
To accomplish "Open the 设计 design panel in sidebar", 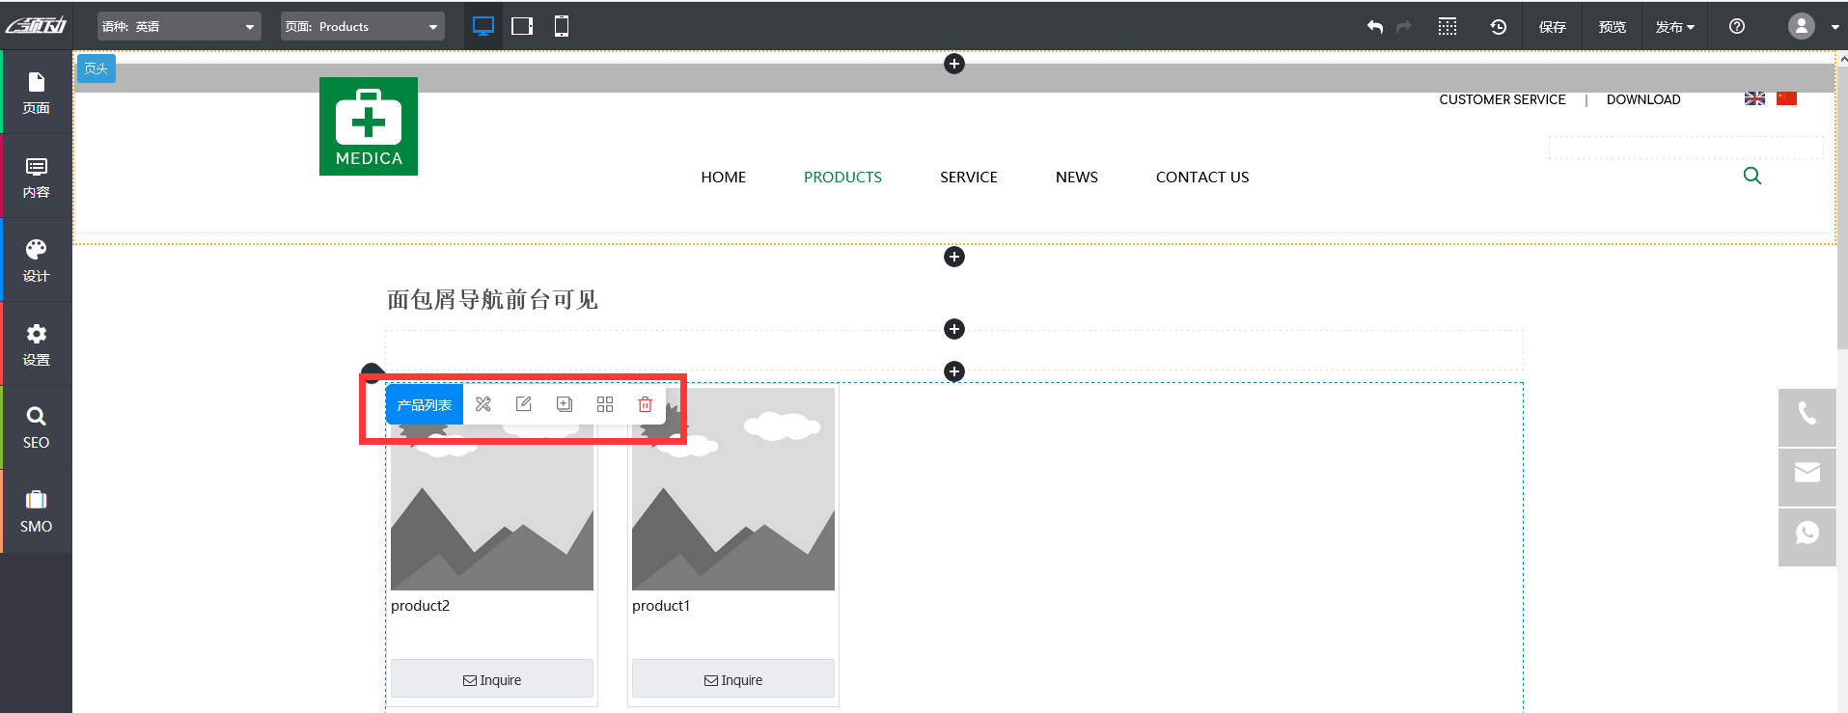I will (x=36, y=261).
